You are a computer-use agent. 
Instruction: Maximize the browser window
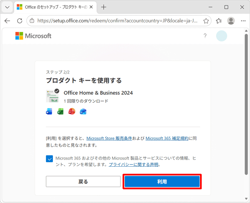click(226, 7)
